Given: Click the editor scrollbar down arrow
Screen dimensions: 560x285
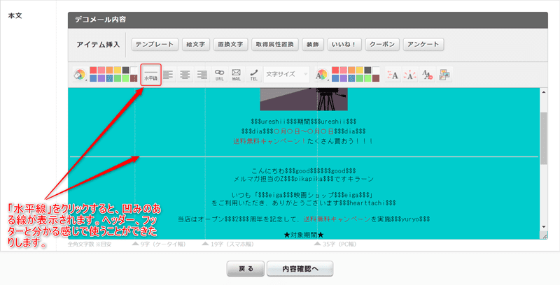Looking at the screenshot, I should coord(544,226).
